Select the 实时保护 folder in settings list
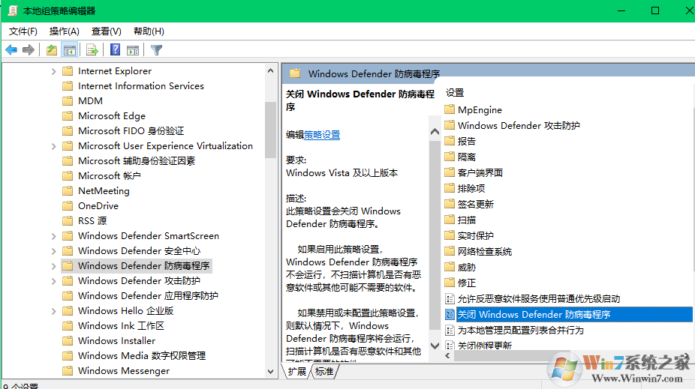The image size is (695, 389). point(475,235)
